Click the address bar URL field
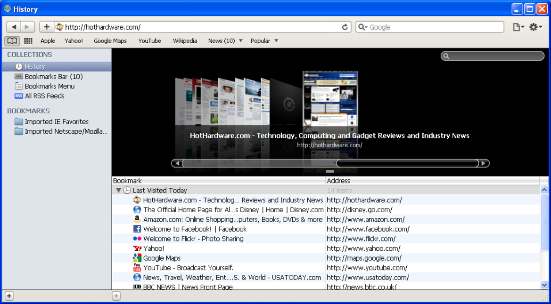The height and width of the screenshot is (304, 551). pos(202,27)
